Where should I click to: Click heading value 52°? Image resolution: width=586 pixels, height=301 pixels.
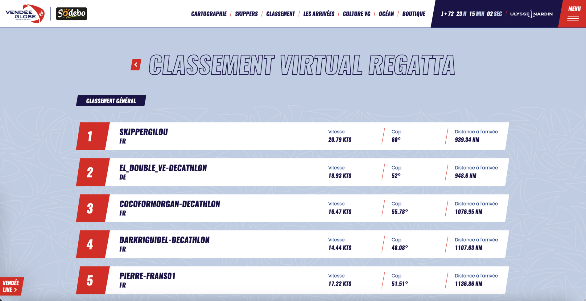[396, 176]
